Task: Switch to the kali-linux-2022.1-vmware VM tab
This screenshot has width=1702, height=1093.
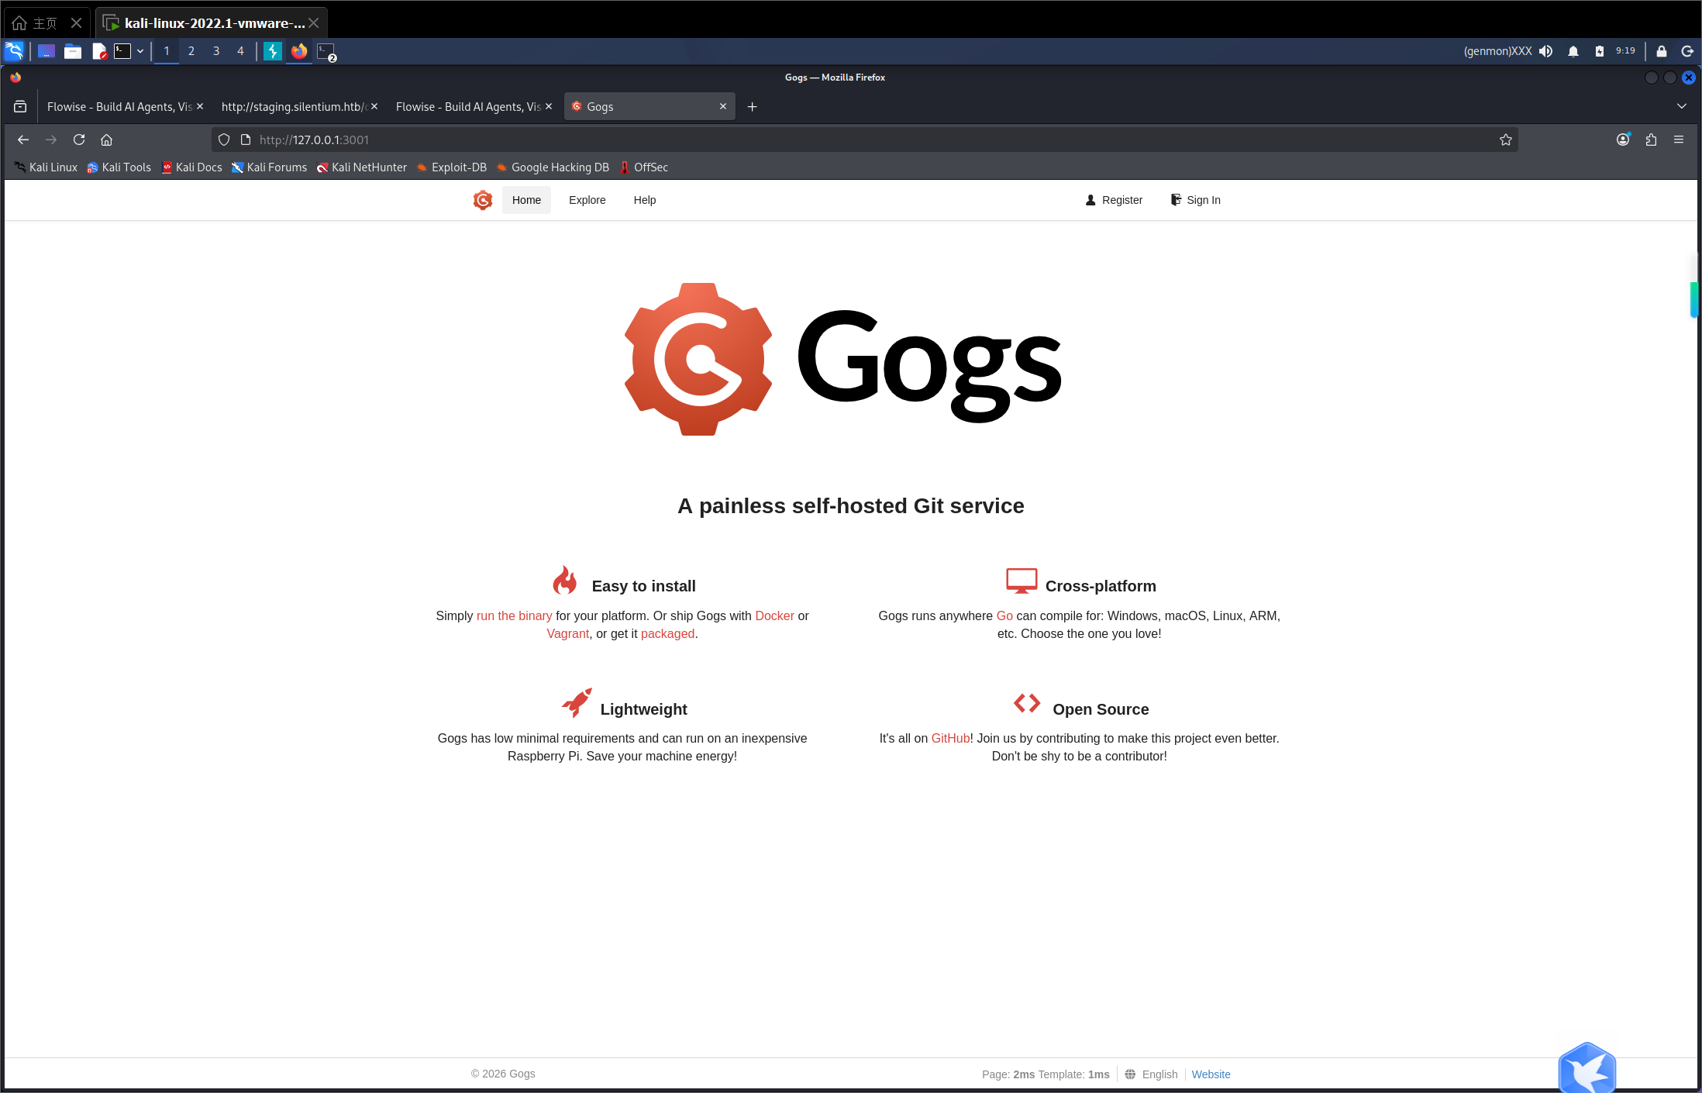Action: pos(212,22)
